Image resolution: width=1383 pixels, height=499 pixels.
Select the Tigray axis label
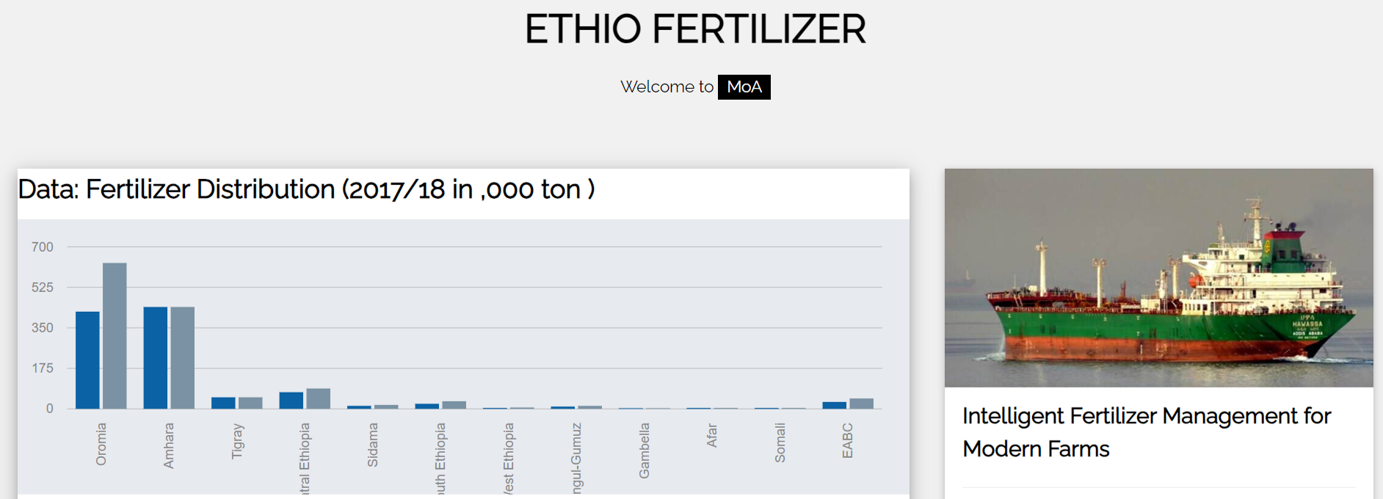(x=237, y=441)
